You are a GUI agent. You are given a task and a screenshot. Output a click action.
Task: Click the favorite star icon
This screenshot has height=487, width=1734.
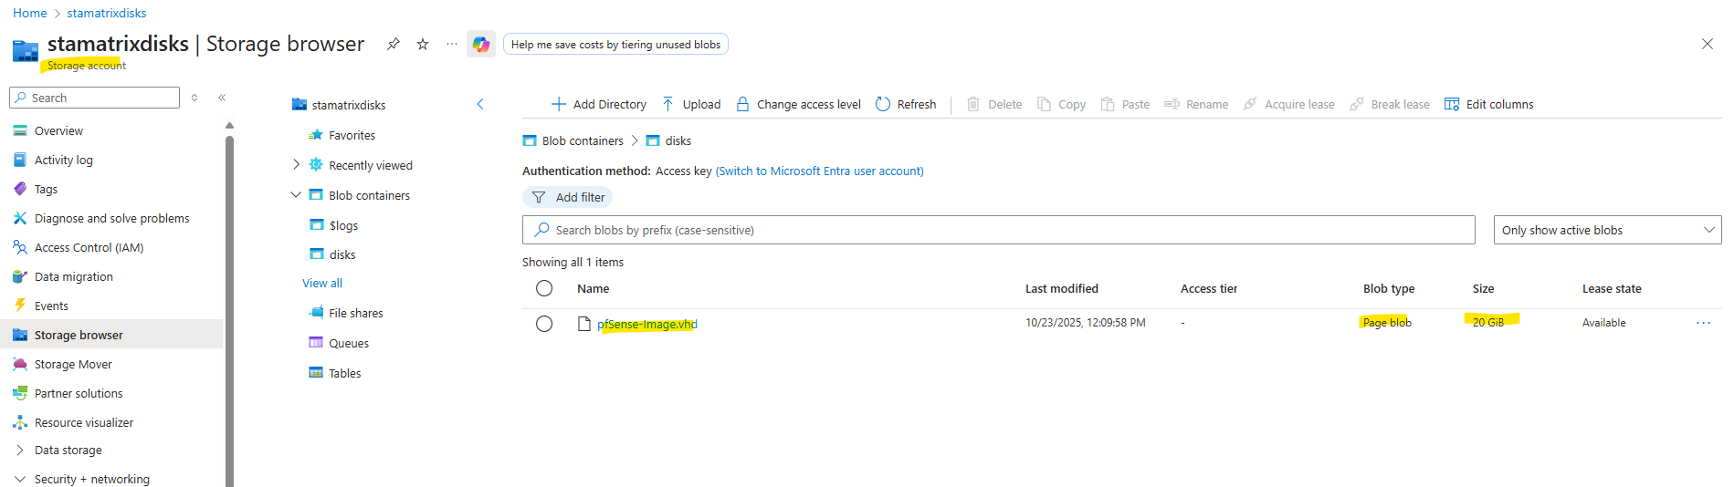(x=423, y=44)
